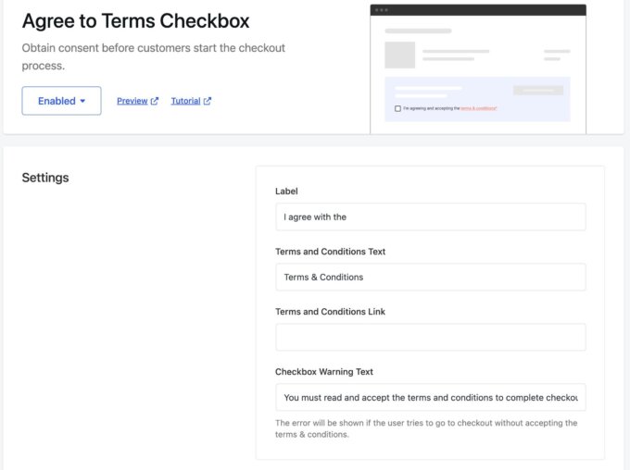Click the external-link icon beside Preview
Viewport: 630px width, 470px height.
(155, 101)
